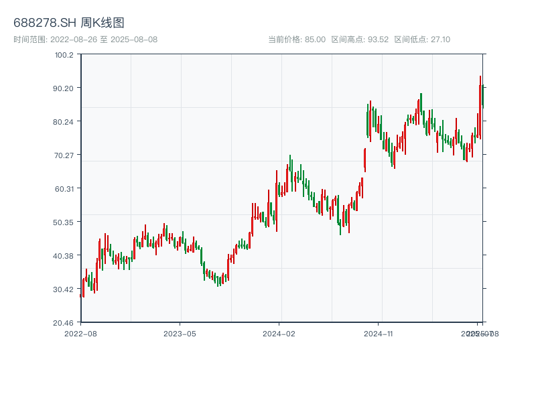The image size is (536, 402).
Task: Click the period high label 区间高点: 93.52
Action: coord(360,40)
